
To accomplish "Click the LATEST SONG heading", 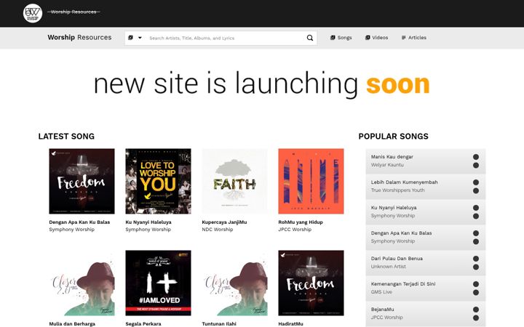I will (x=66, y=136).
